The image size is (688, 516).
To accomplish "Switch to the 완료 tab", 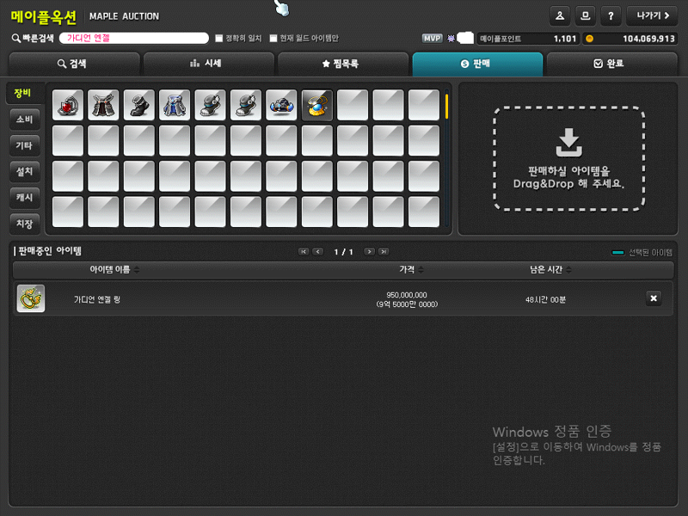I will tap(611, 64).
